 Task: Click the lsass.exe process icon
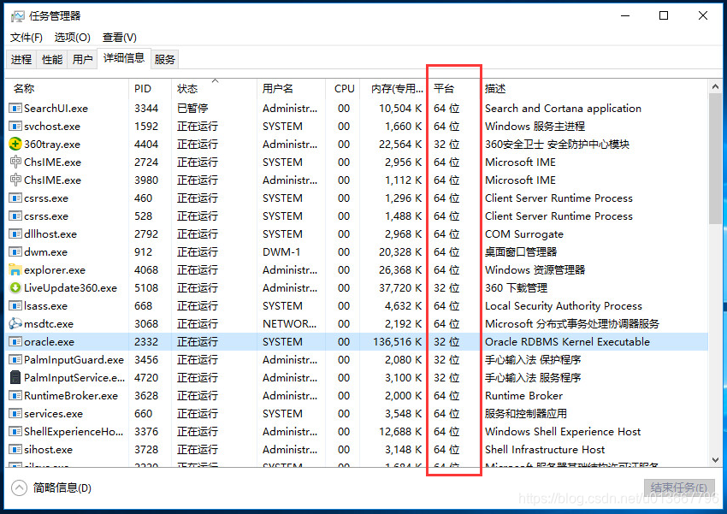pyautogui.click(x=15, y=306)
